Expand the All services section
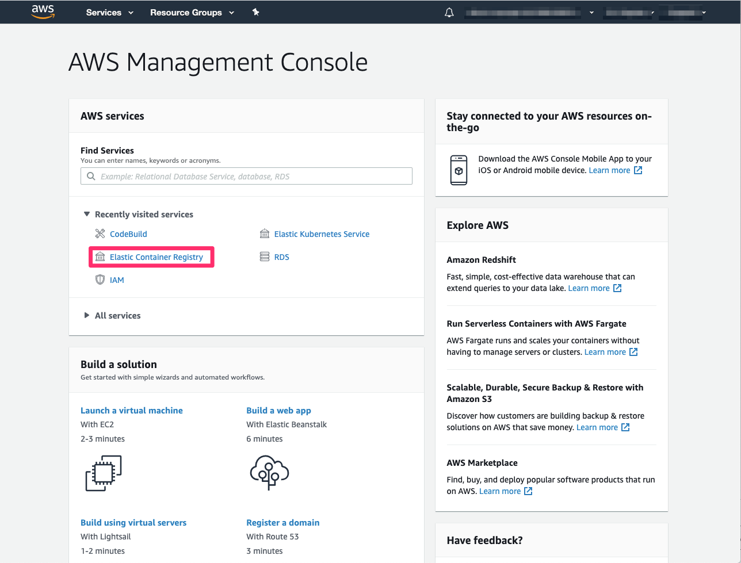This screenshot has width=741, height=563. coord(86,315)
